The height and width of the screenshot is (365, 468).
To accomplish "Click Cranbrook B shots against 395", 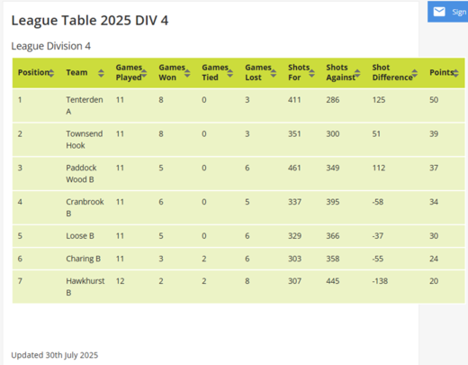I will [333, 202].
